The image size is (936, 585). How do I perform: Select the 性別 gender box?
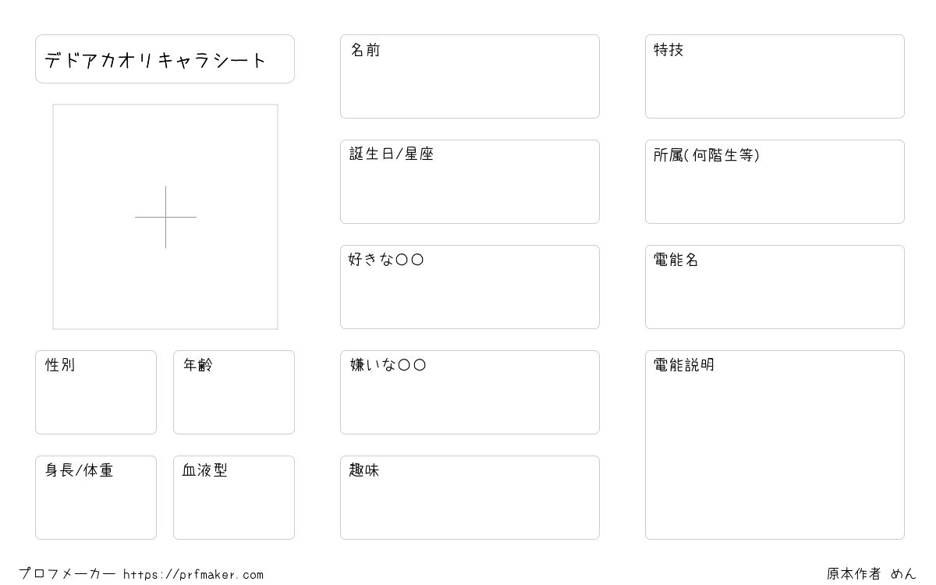click(96, 392)
